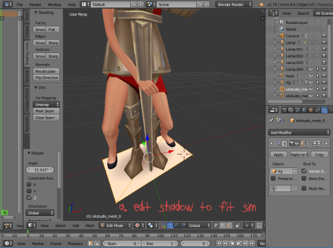Open the Constraints properties tab chain icon
Image resolution: width=333 pixels, height=248 pixels.
(318, 110)
